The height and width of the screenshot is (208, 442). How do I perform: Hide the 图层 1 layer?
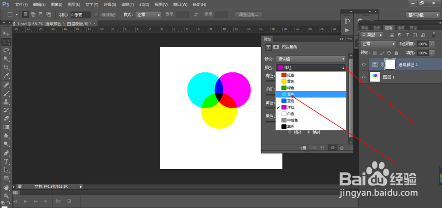364,77
